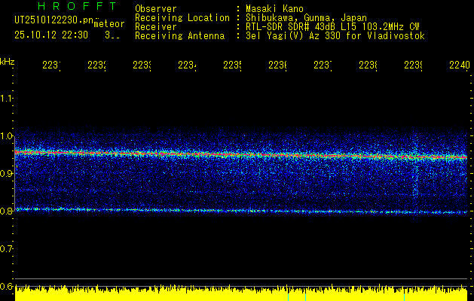Click the 2235 time marker

coord(232,65)
